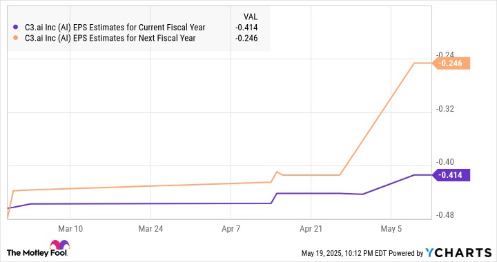This screenshot has width=497, height=262.
Task: Click the -0.414 value in legend table
Action: [x=246, y=28]
